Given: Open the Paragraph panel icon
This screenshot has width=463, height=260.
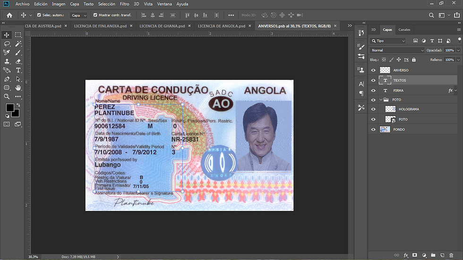Looking at the screenshot, I should (x=361, y=93).
